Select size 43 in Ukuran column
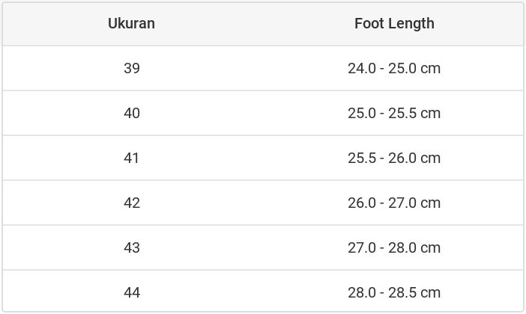The width and height of the screenshot is (526, 314). click(x=132, y=247)
